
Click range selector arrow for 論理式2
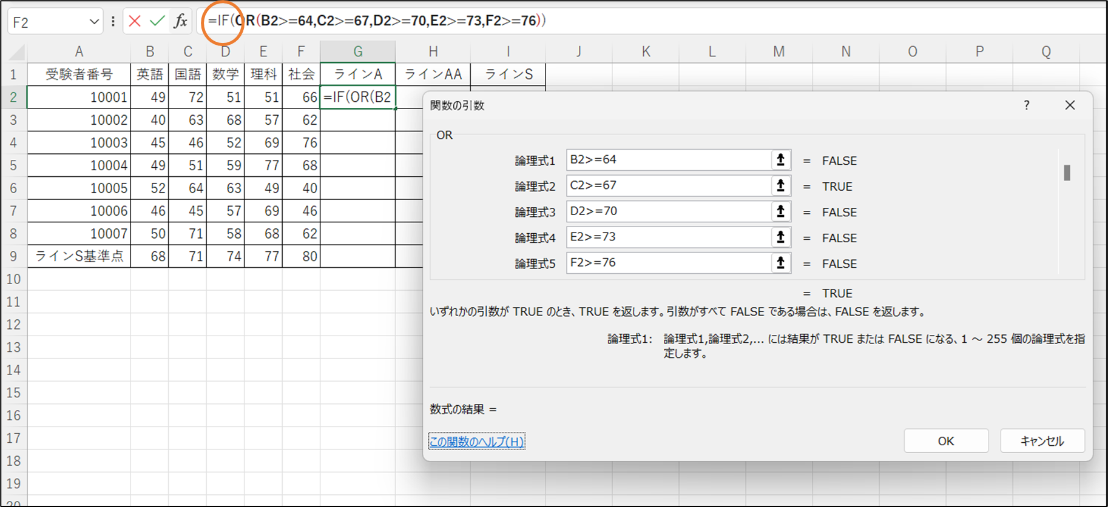point(780,186)
